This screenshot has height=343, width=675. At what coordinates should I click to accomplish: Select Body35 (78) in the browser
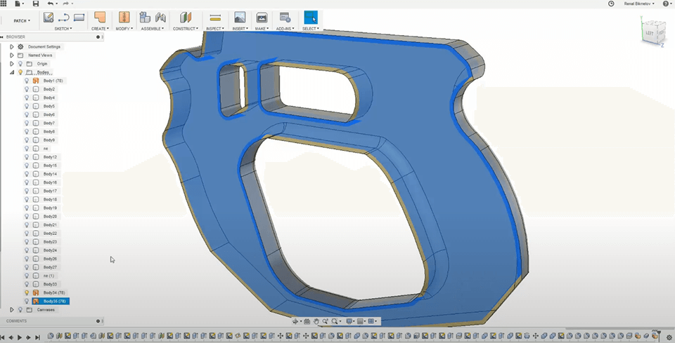54,301
